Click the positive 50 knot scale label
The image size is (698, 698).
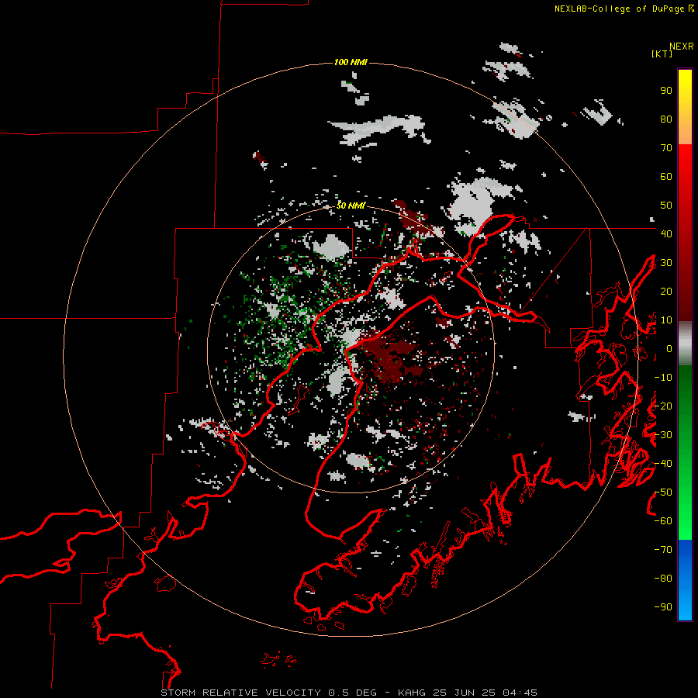[666, 206]
